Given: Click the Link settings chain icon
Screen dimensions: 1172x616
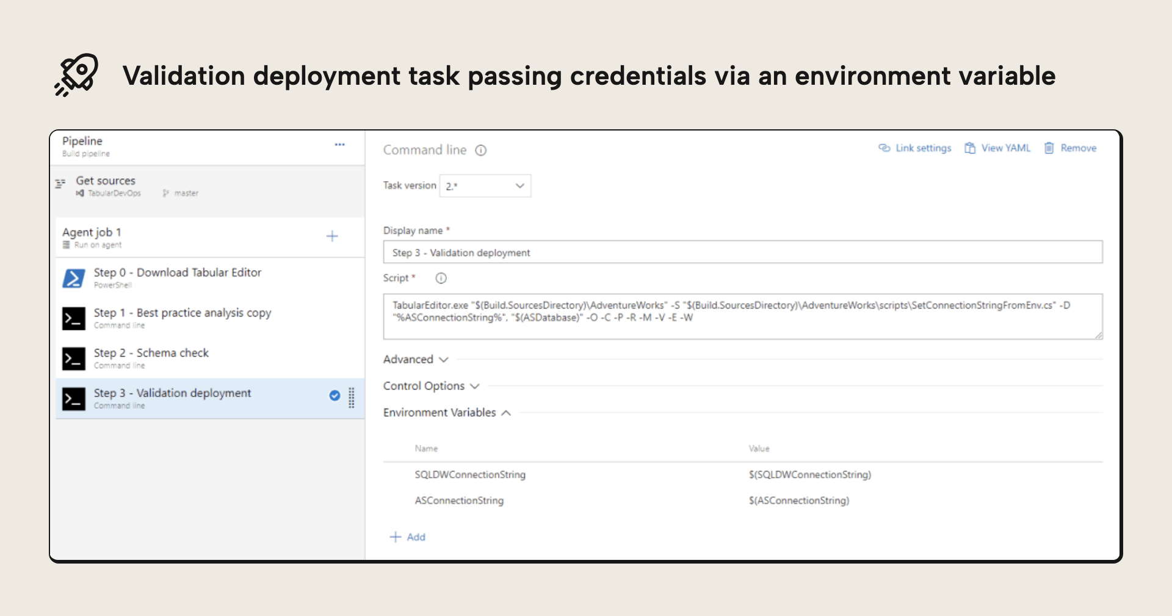Looking at the screenshot, I should 884,148.
